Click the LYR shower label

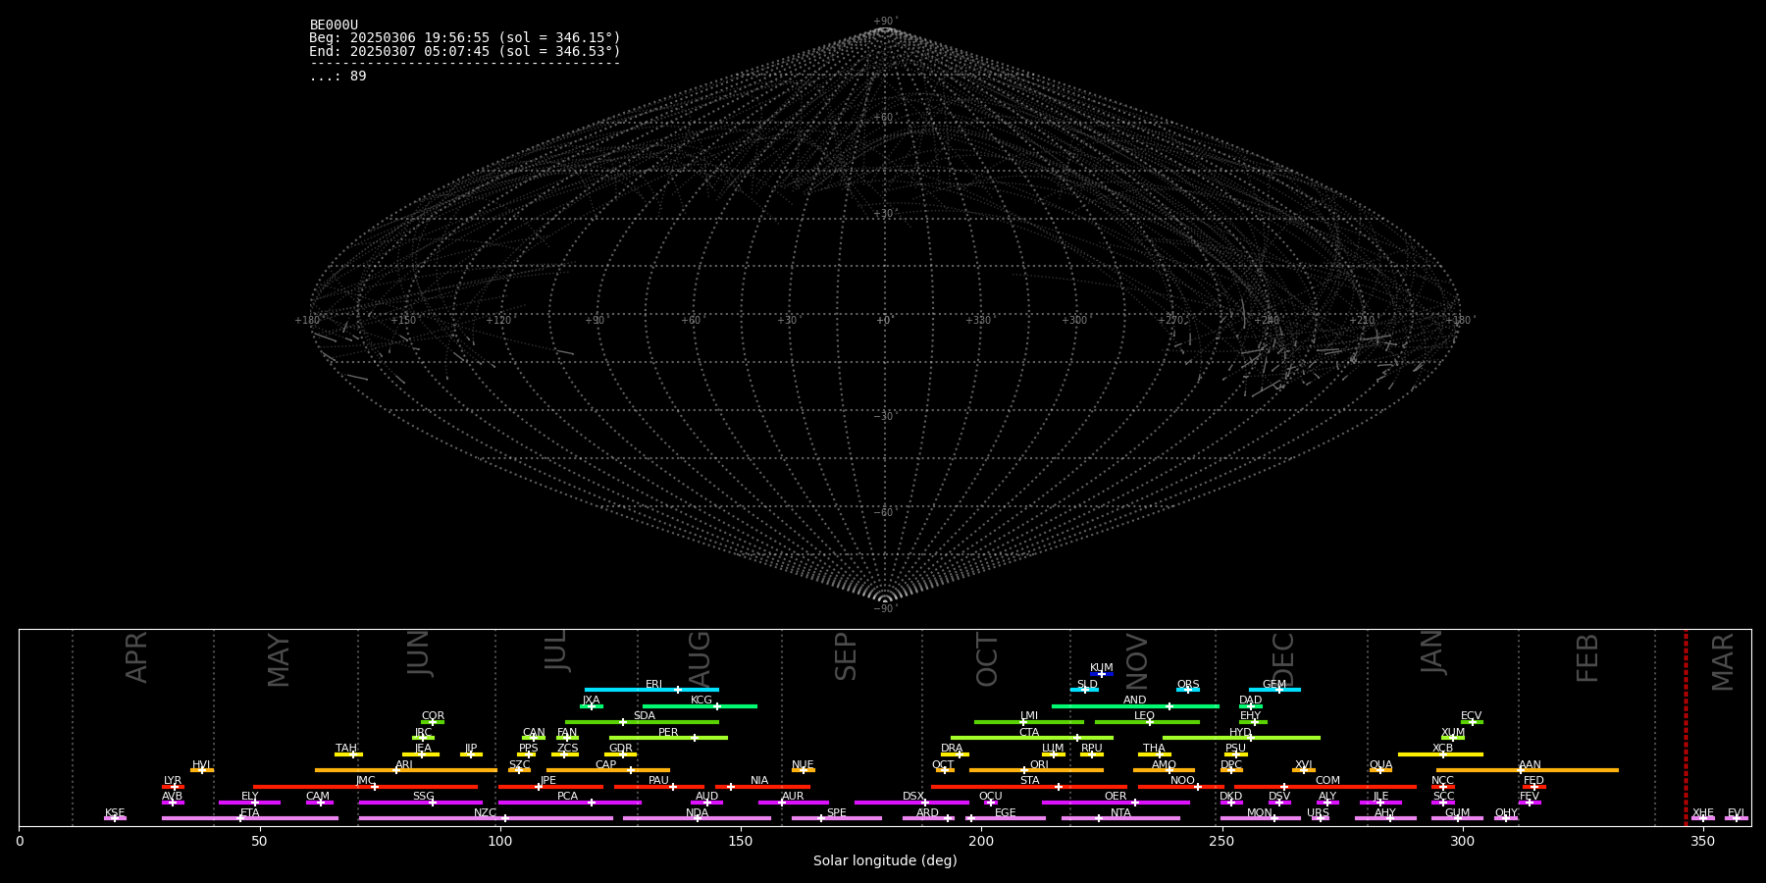[173, 781]
